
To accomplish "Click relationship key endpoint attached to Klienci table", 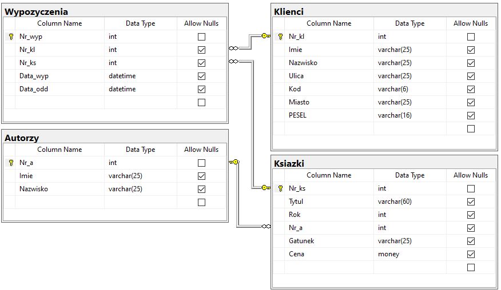I will (x=265, y=36).
